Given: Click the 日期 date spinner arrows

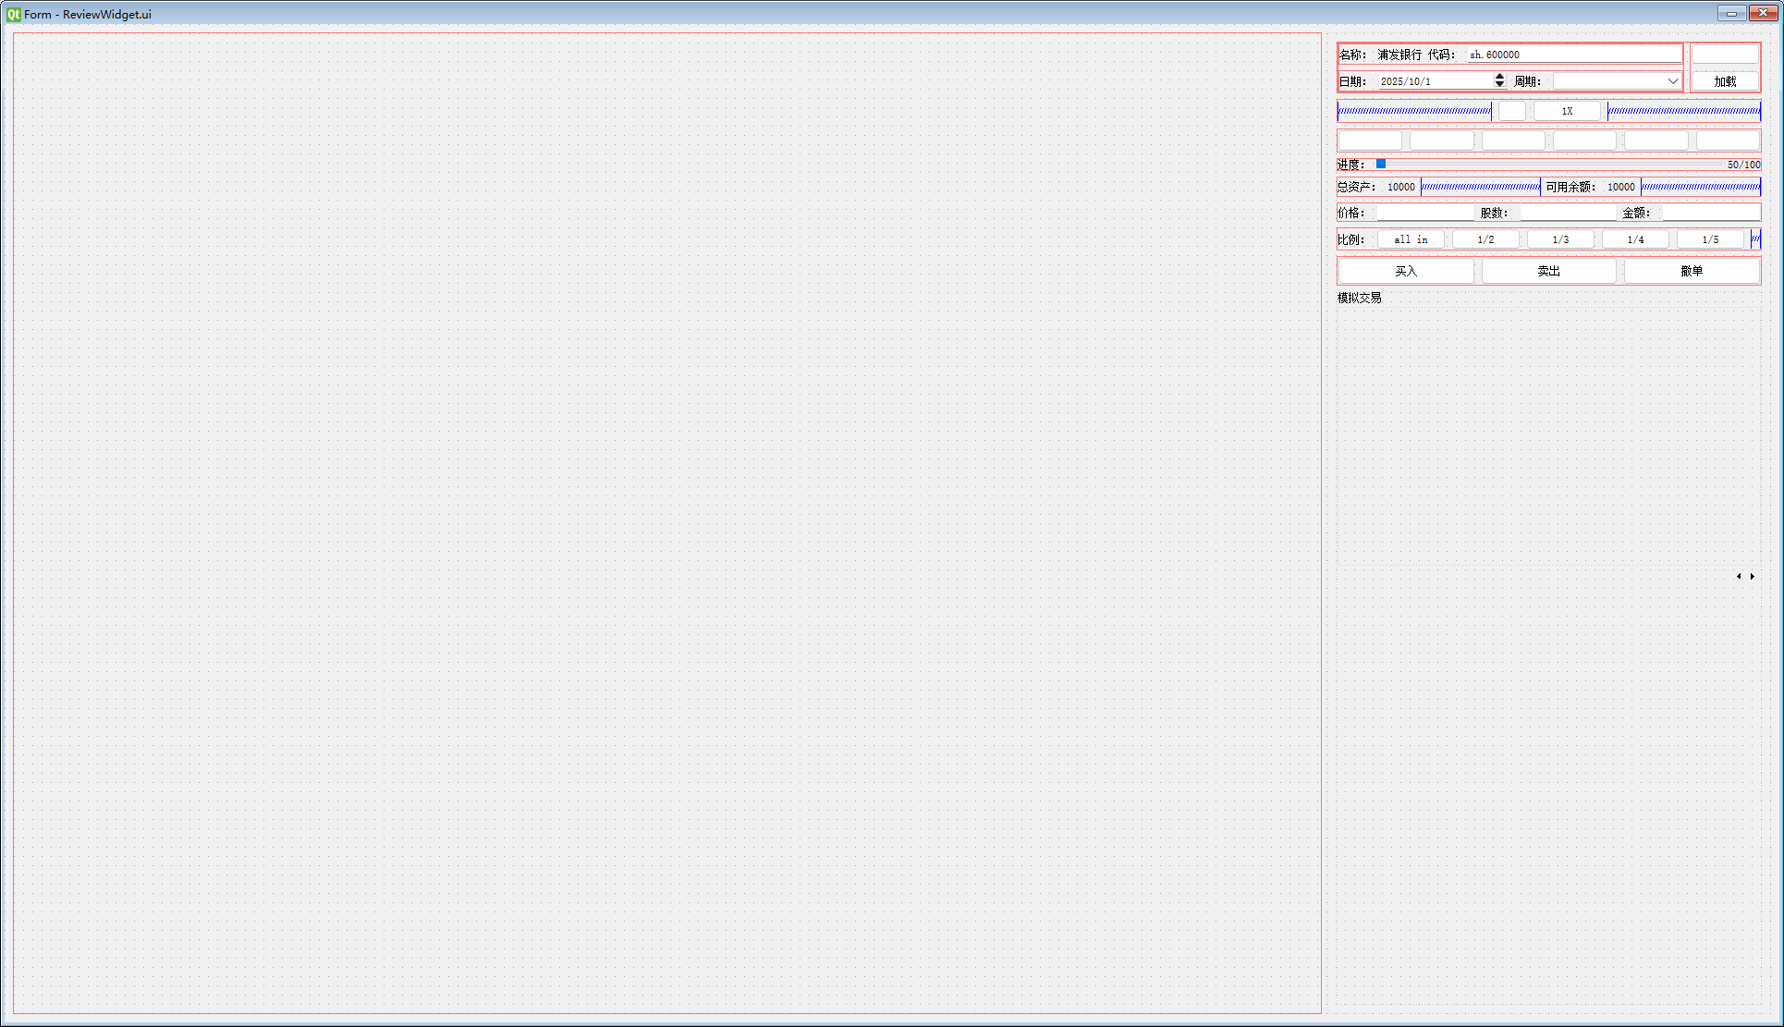Looking at the screenshot, I should tap(1499, 81).
